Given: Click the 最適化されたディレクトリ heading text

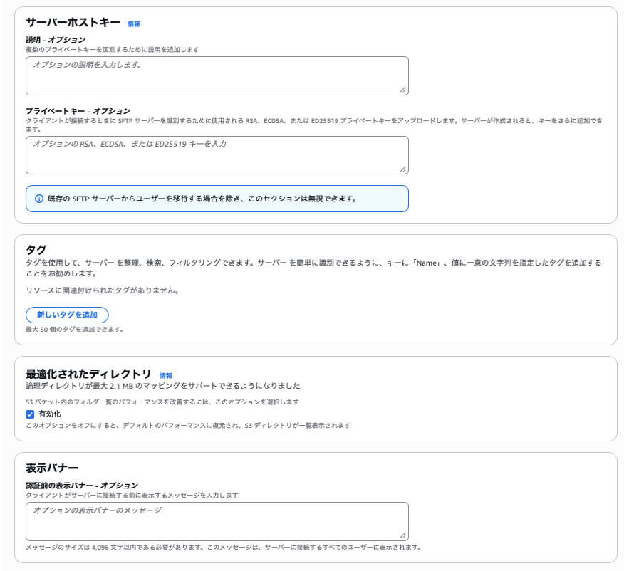Looking at the screenshot, I should click(89, 374).
